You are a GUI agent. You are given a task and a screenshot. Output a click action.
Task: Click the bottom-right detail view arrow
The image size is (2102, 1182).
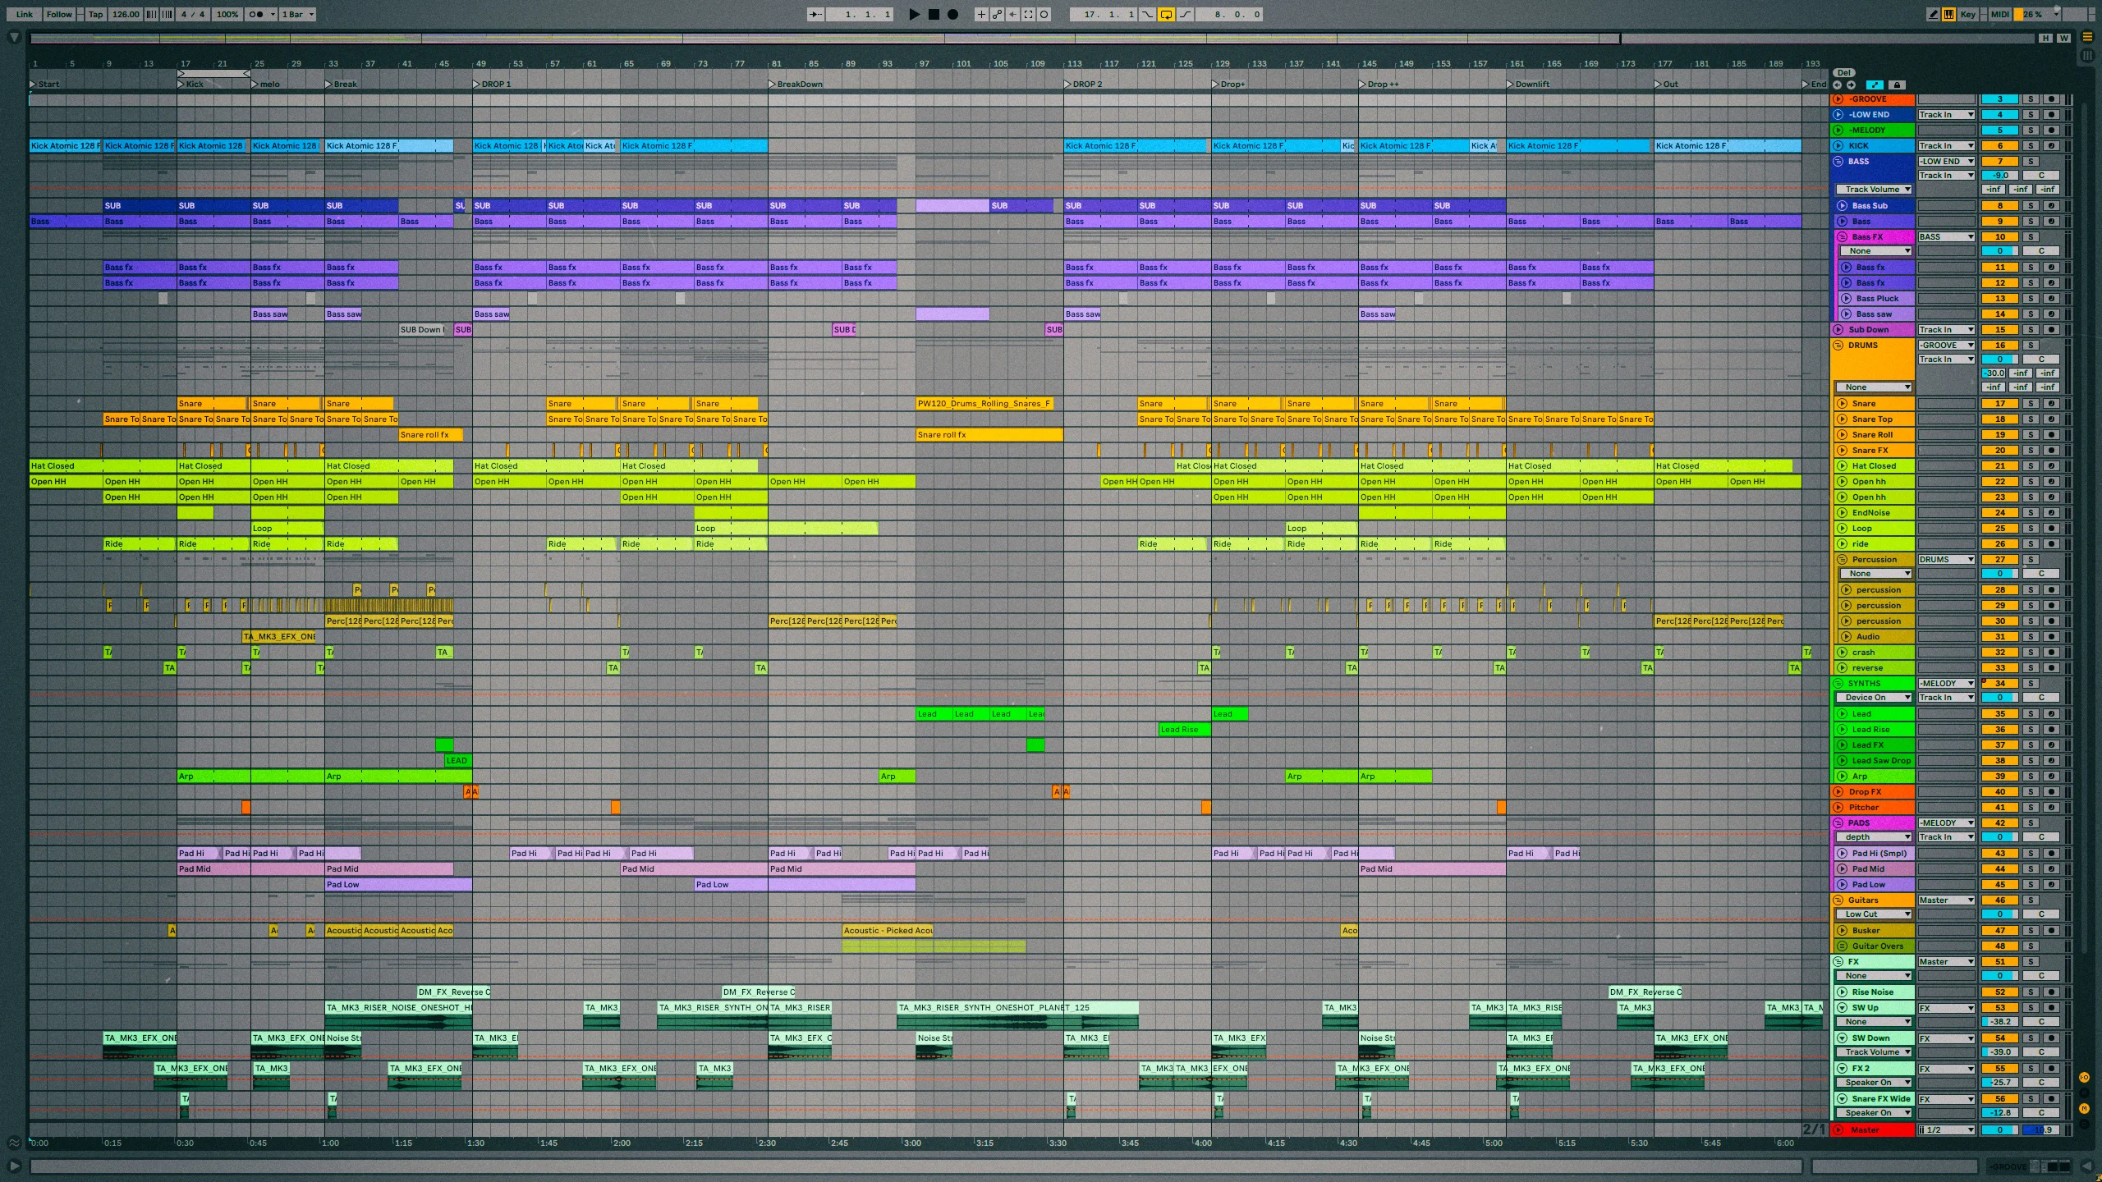2088,1166
